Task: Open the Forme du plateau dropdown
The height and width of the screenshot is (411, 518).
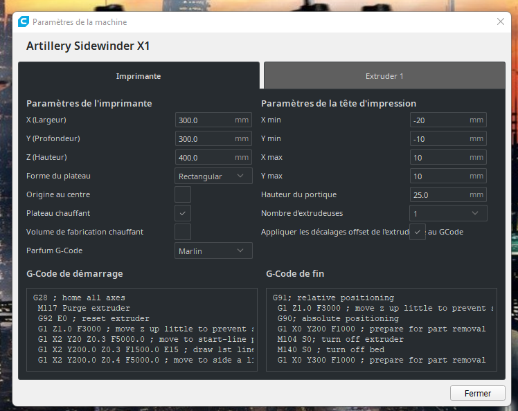Action: [x=213, y=176]
